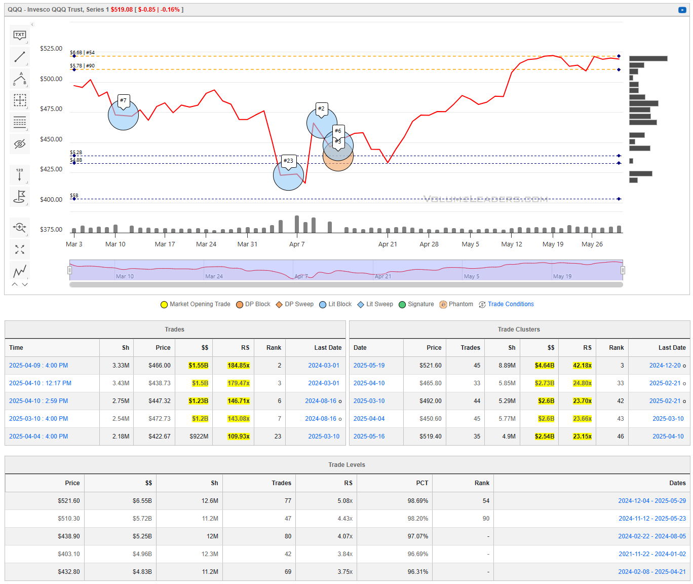
Task: Click the 42.18x cluster RS value
Action: point(582,366)
